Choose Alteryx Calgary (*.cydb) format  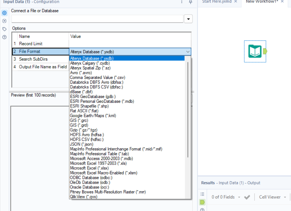127,63
